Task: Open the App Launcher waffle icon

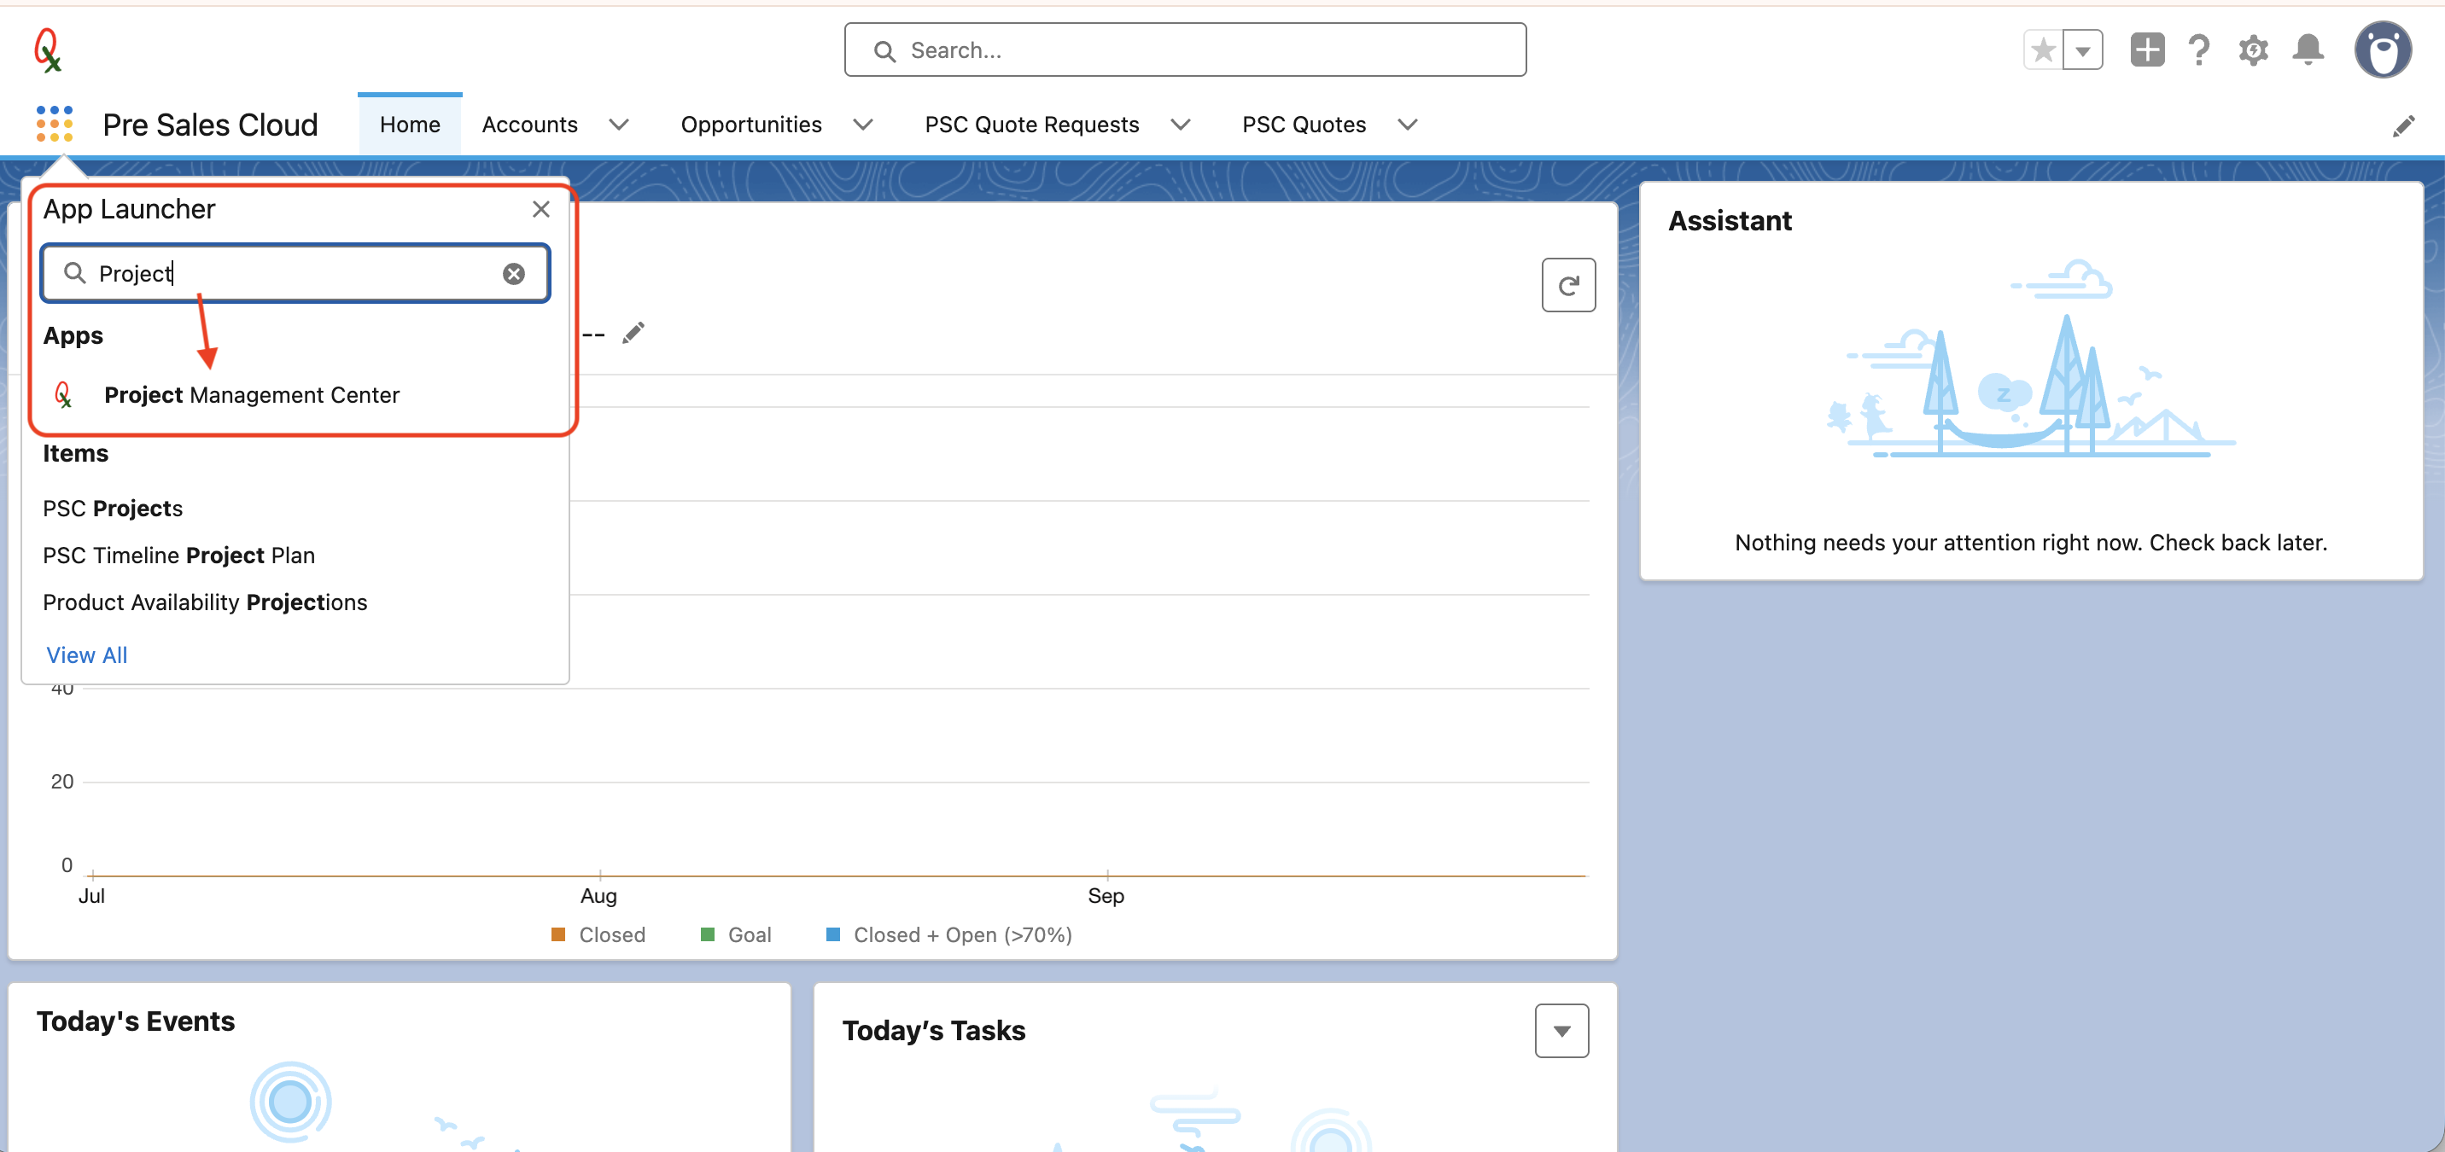Action: [54, 124]
